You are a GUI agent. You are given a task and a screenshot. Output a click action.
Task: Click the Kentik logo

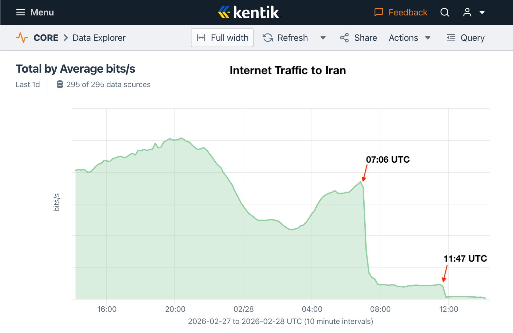click(x=248, y=13)
